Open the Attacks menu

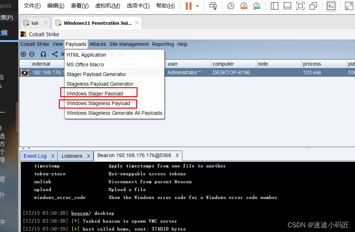(97, 44)
